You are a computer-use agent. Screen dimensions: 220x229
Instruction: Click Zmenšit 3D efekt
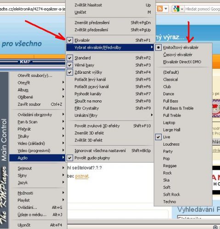[110, 133]
